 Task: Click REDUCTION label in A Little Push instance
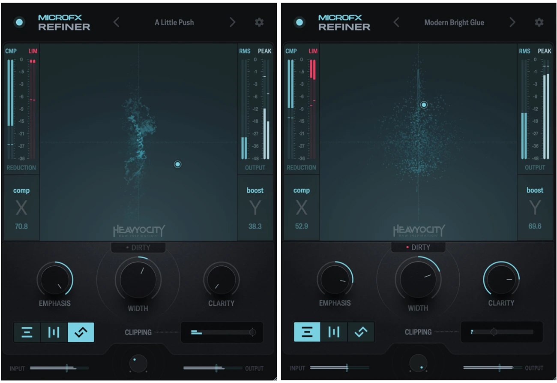click(21, 168)
